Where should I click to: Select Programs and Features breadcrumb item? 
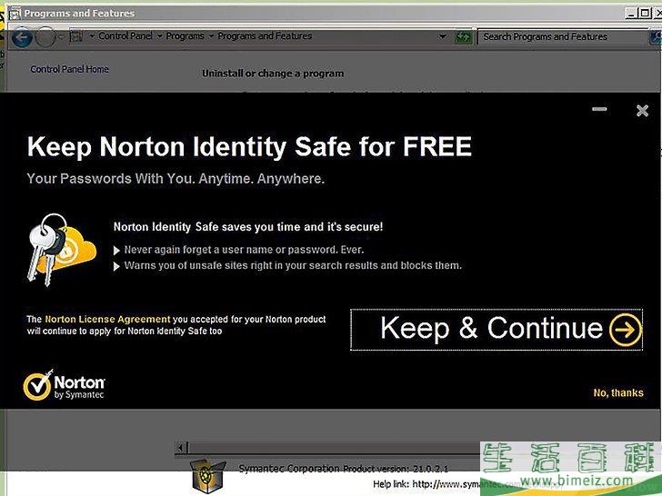click(x=265, y=36)
